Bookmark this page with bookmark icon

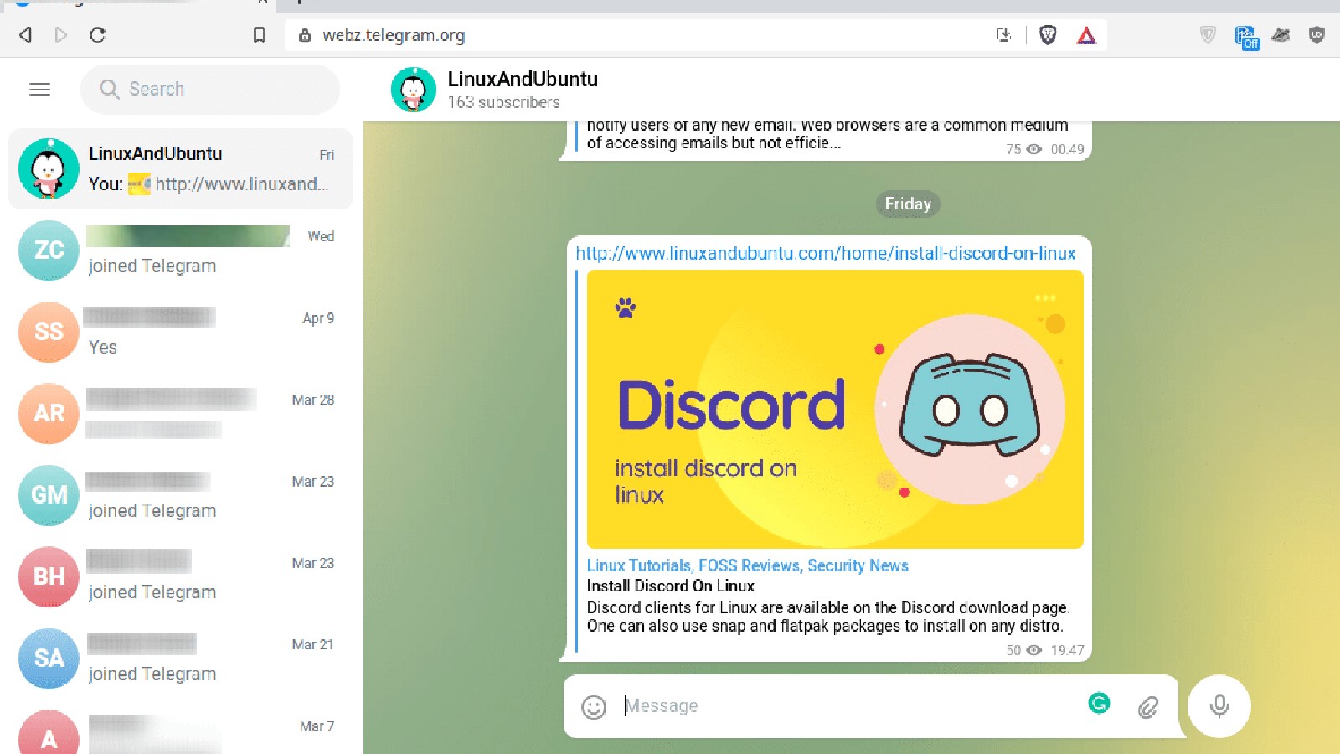[260, 35]
